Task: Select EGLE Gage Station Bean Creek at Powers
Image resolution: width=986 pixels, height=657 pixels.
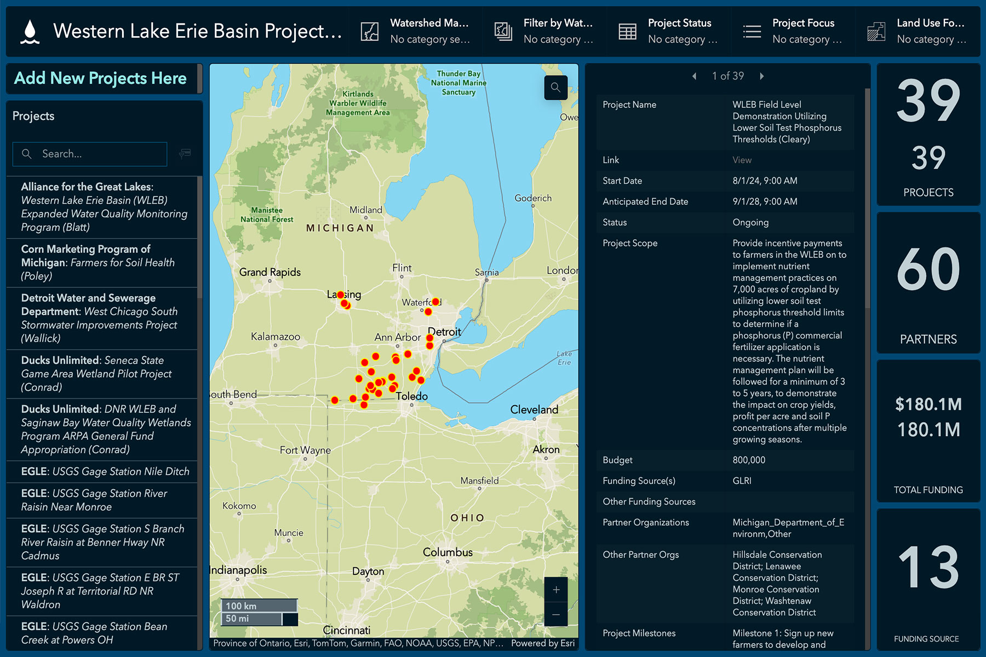Action: (x=102, y=633)
